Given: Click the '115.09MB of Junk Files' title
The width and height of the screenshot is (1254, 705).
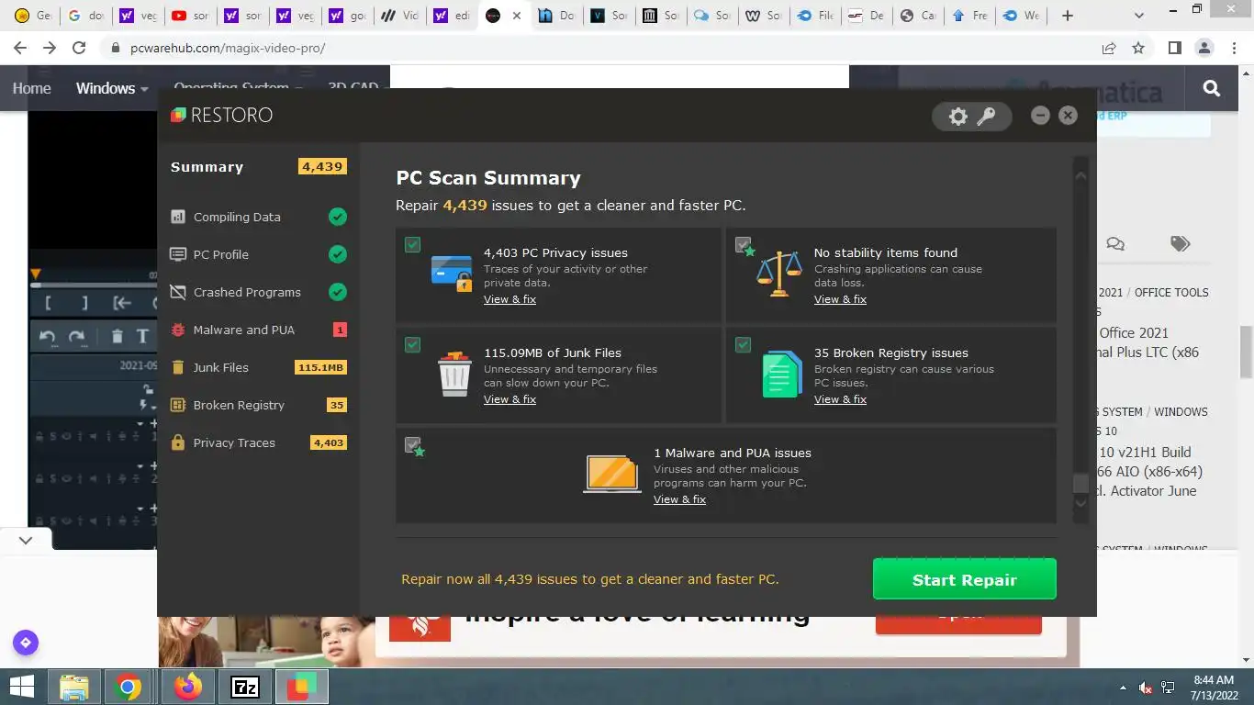Looking at the screenshot, I should pos(553,352).
